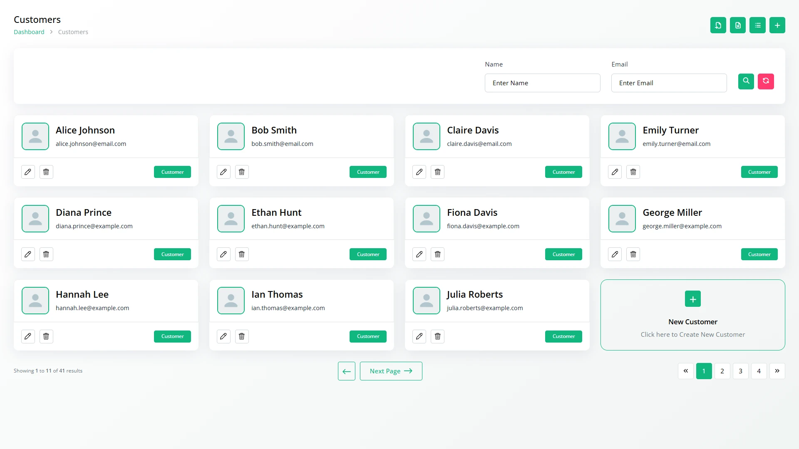The height and width of the screenshot is (449, 799).
Task: Click the plus icon in top header
Action: (777, 25)
